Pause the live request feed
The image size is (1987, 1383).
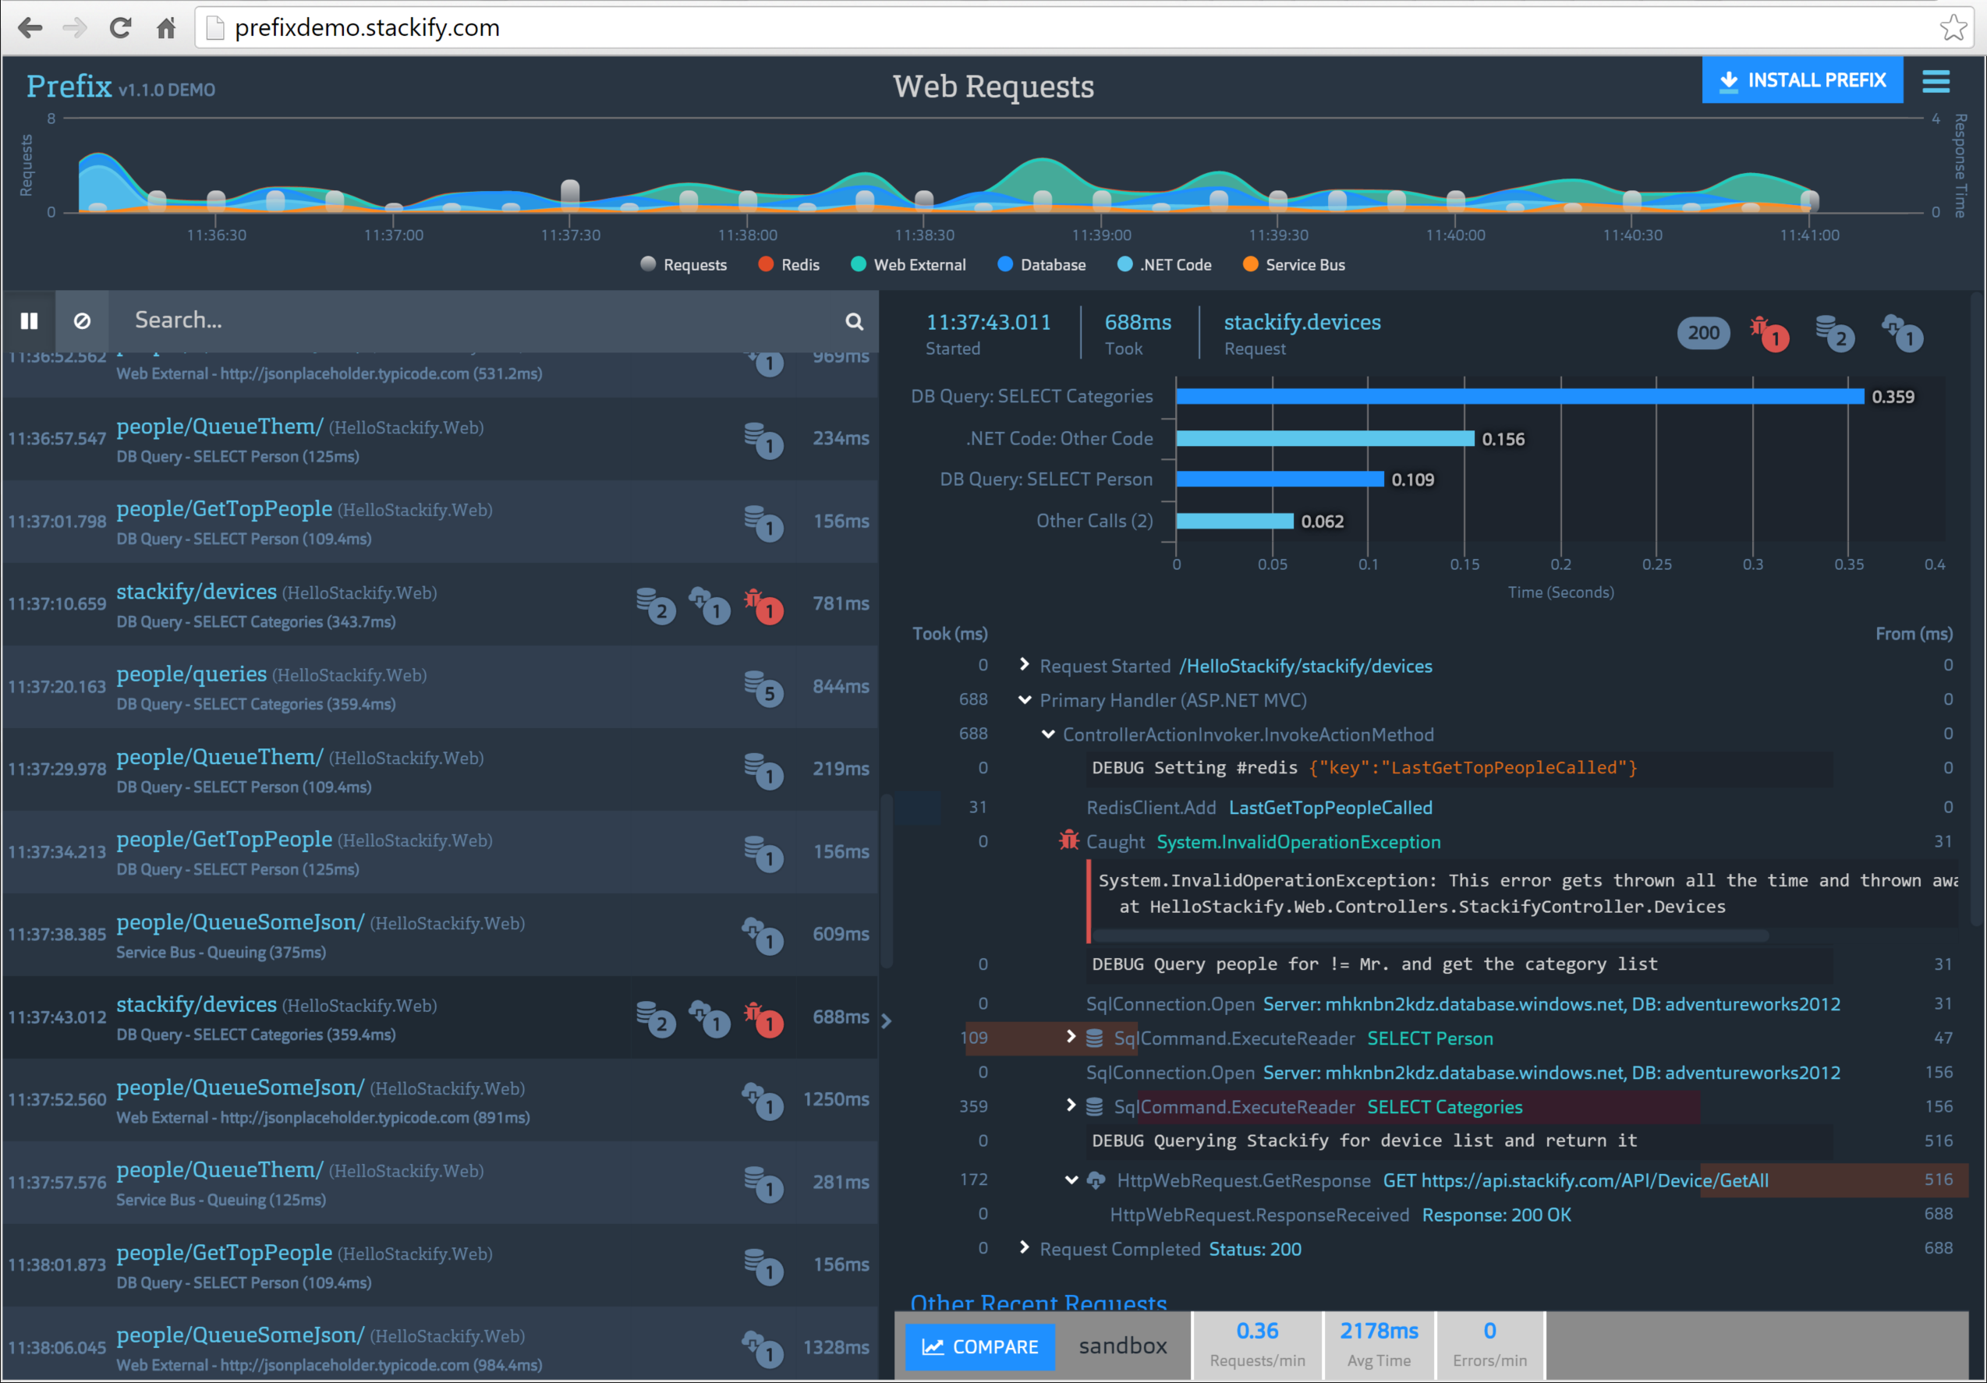[x=29, y=321]
